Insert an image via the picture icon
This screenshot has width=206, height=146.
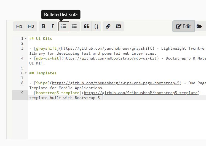[118, 26]
